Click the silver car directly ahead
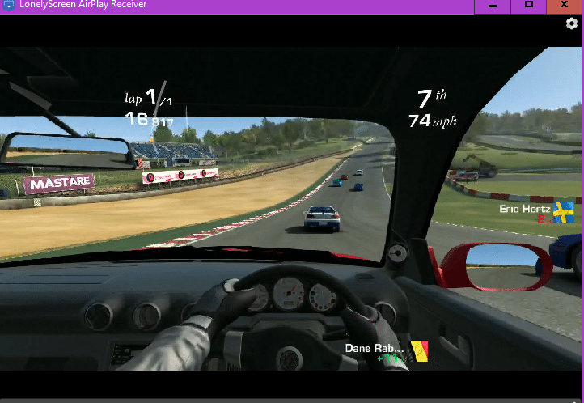 [322, 218]
